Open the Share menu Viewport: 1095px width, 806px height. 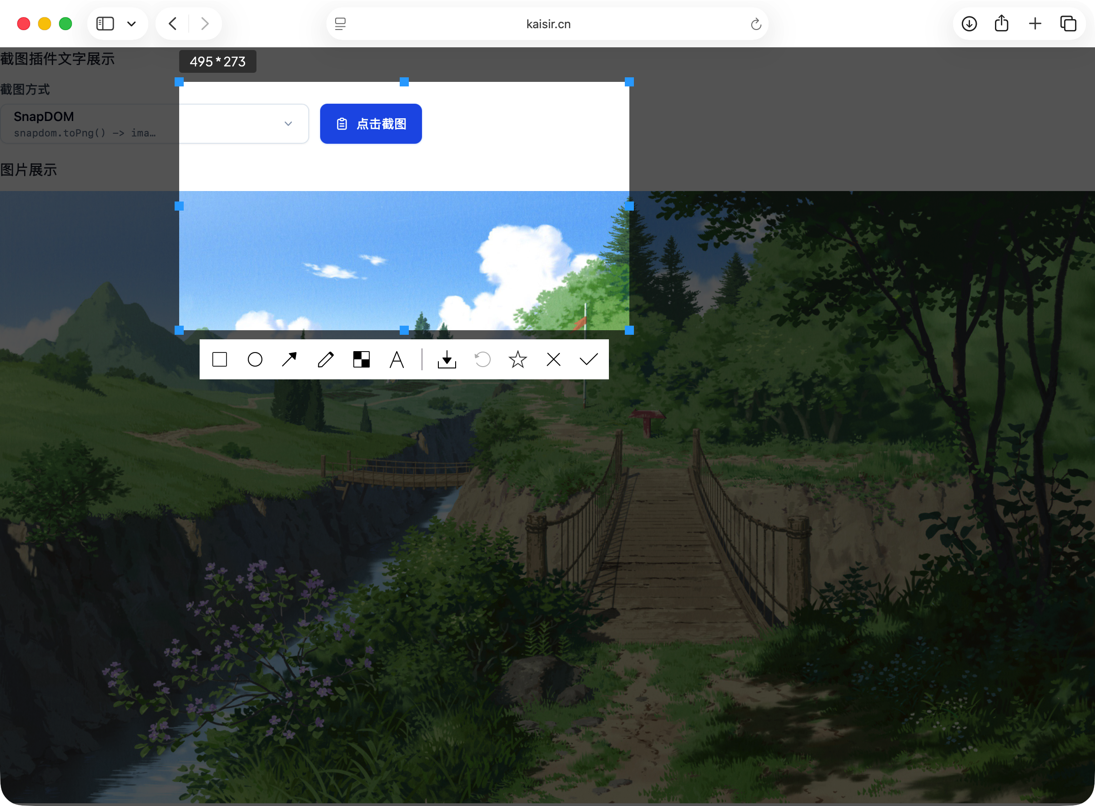[x=1002, y=23]
